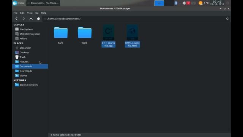Click the status bar selection text

tap(66, 135)
